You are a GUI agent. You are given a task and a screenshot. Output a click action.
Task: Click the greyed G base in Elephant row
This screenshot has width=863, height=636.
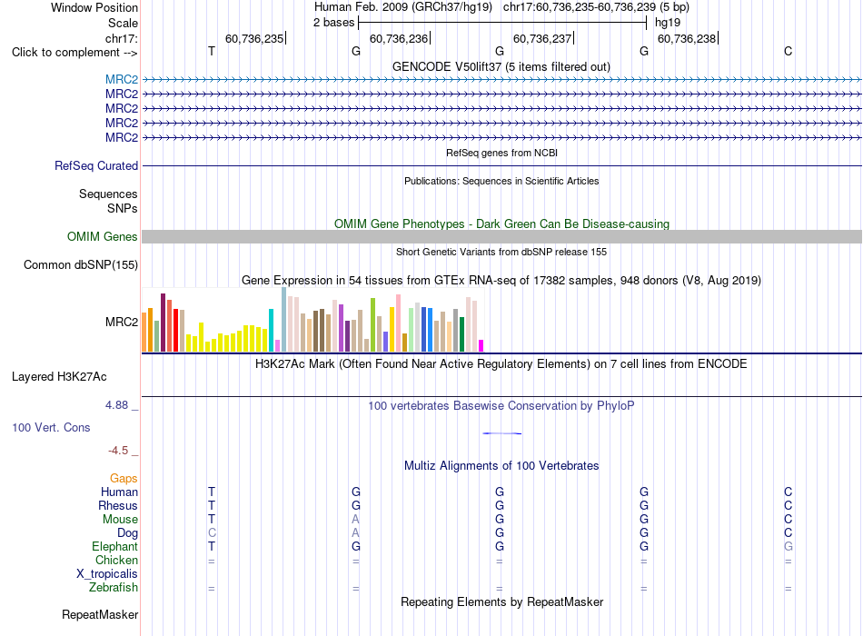[x=789, y=546]
